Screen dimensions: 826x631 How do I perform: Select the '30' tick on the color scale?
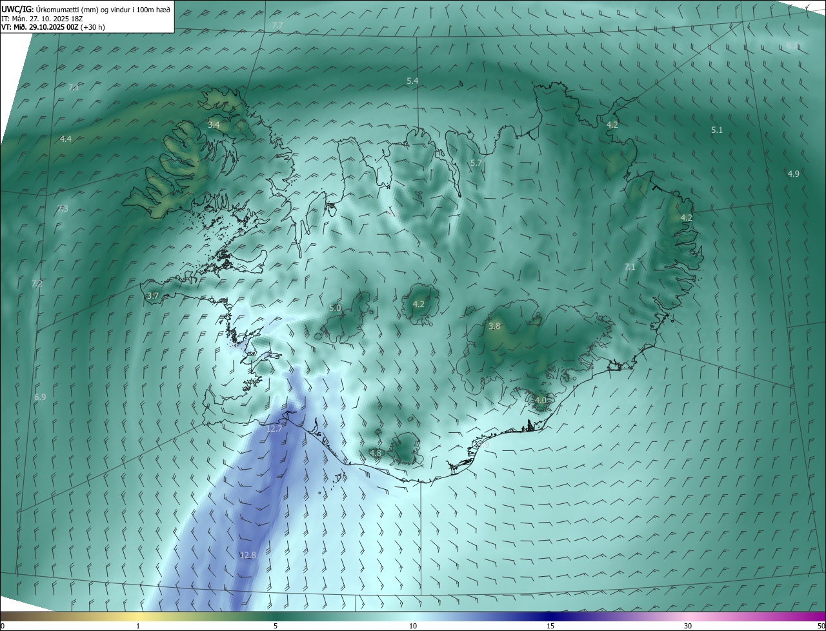click(x=688, y=626)
